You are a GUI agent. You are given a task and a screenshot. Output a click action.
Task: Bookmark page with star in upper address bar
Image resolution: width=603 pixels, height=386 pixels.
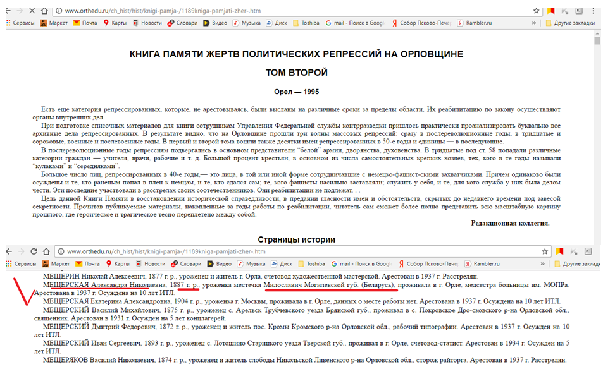(536, 11)
